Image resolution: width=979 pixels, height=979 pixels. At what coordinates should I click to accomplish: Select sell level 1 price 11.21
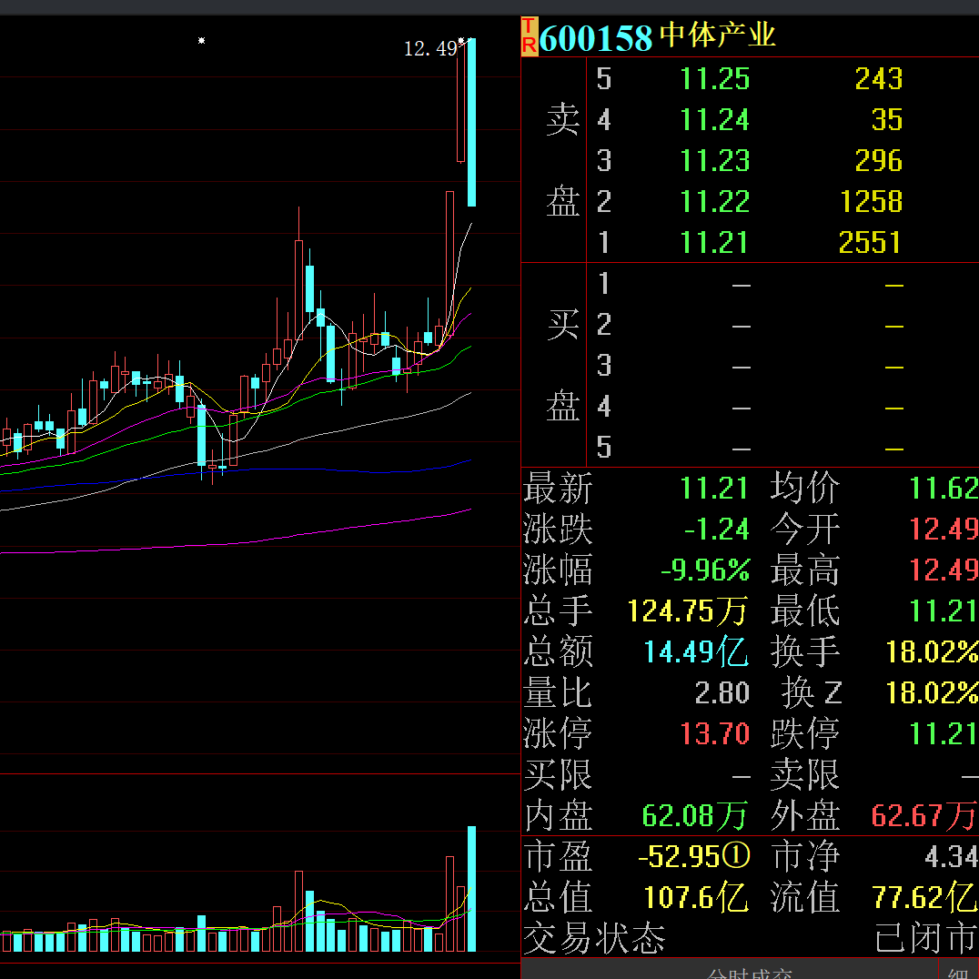coord(714,243)
